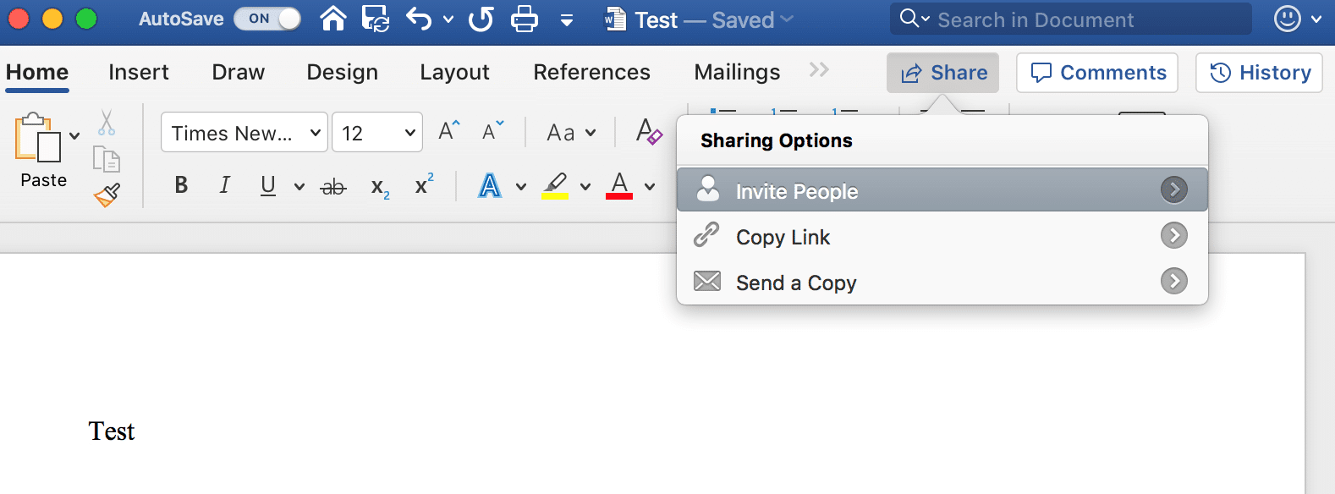Image resolution: width=1335 pixels, height=494 pixels.
Task: Toggle Underline formatting
Action: pos(268,185)
